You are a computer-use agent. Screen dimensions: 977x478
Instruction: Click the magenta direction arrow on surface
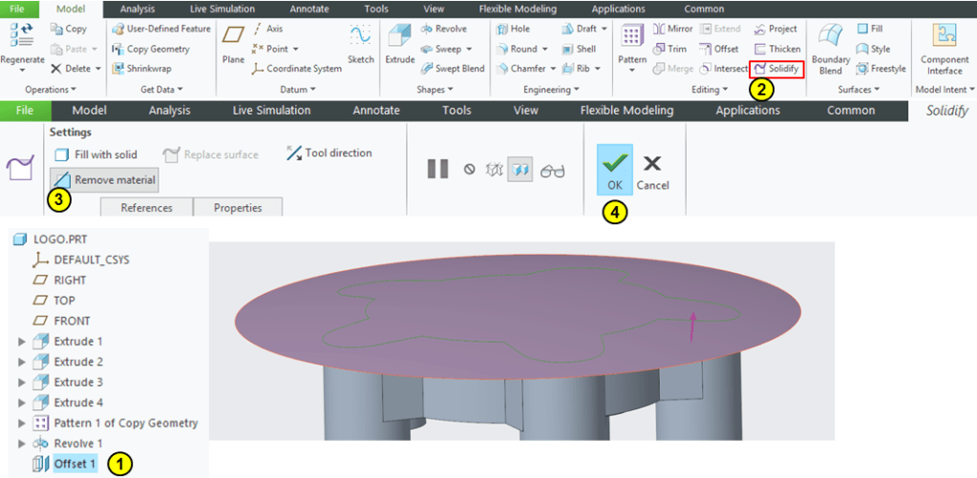694,322
